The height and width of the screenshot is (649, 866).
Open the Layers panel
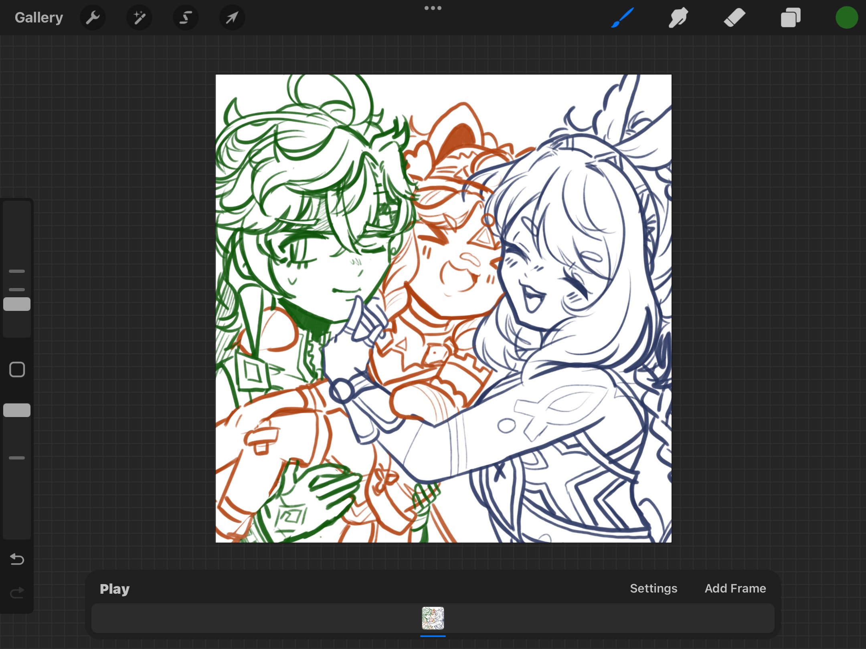[x=791, y=18]
